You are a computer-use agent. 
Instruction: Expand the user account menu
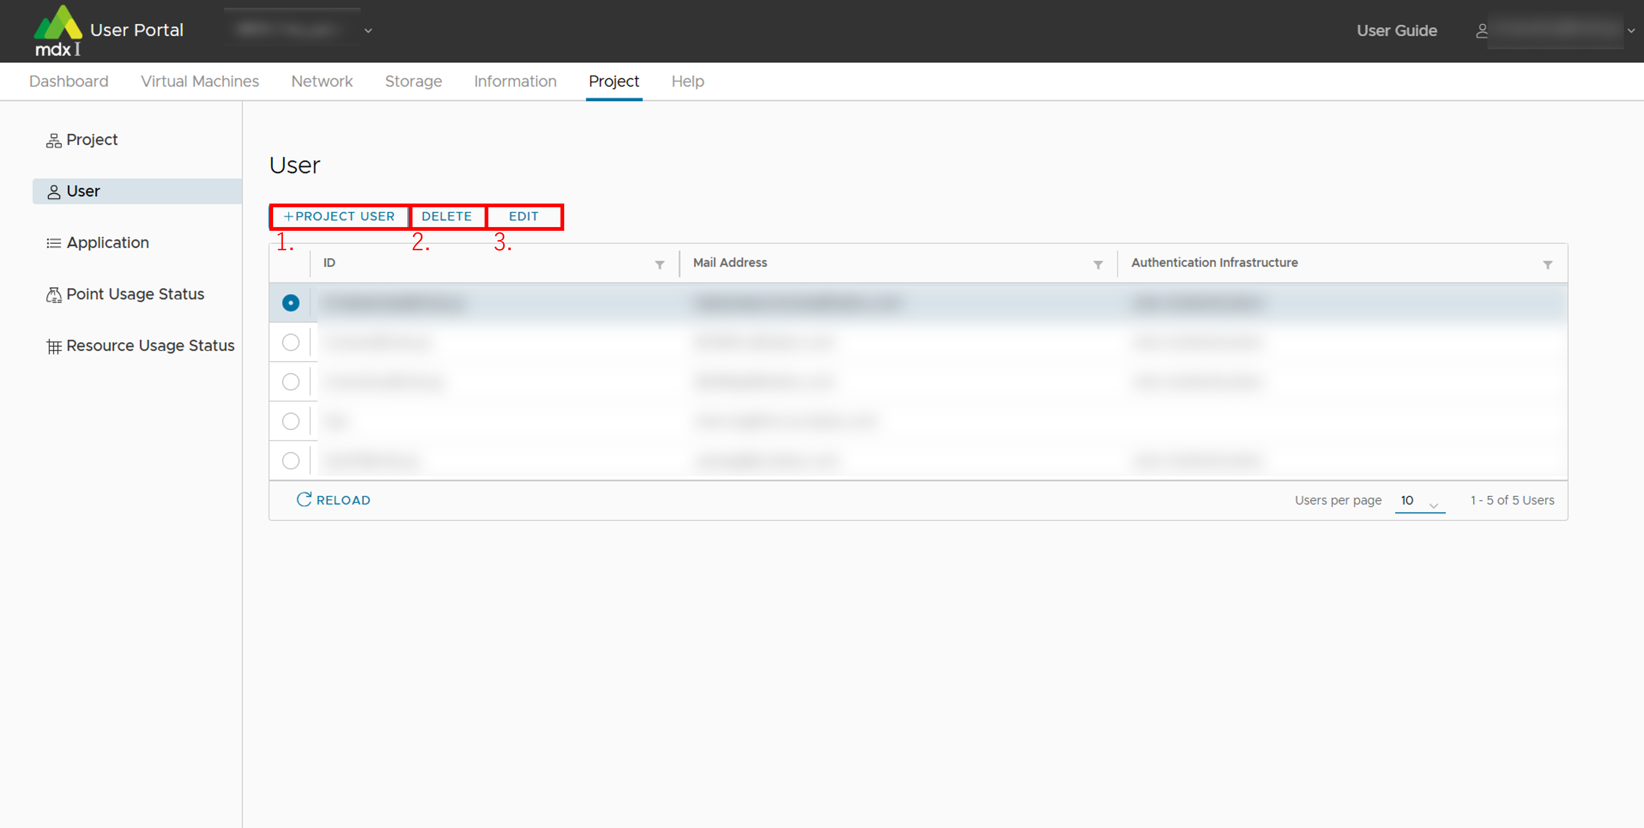coord(1630,31)
